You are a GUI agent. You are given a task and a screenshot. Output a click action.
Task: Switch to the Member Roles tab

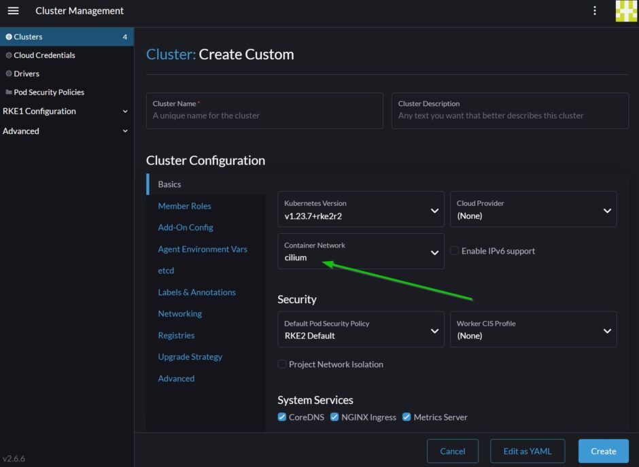184,206
